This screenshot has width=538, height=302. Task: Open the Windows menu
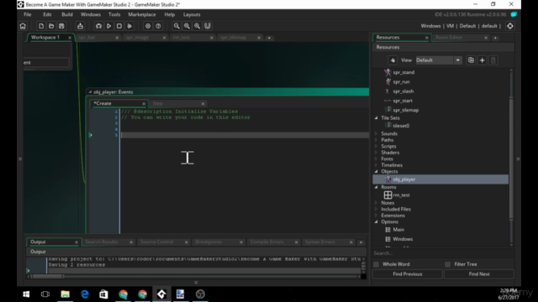coord(91,14)
